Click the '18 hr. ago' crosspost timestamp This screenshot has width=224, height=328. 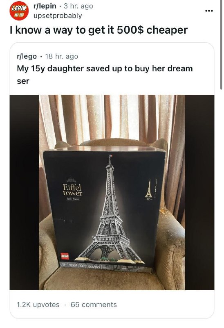[62, 56]
